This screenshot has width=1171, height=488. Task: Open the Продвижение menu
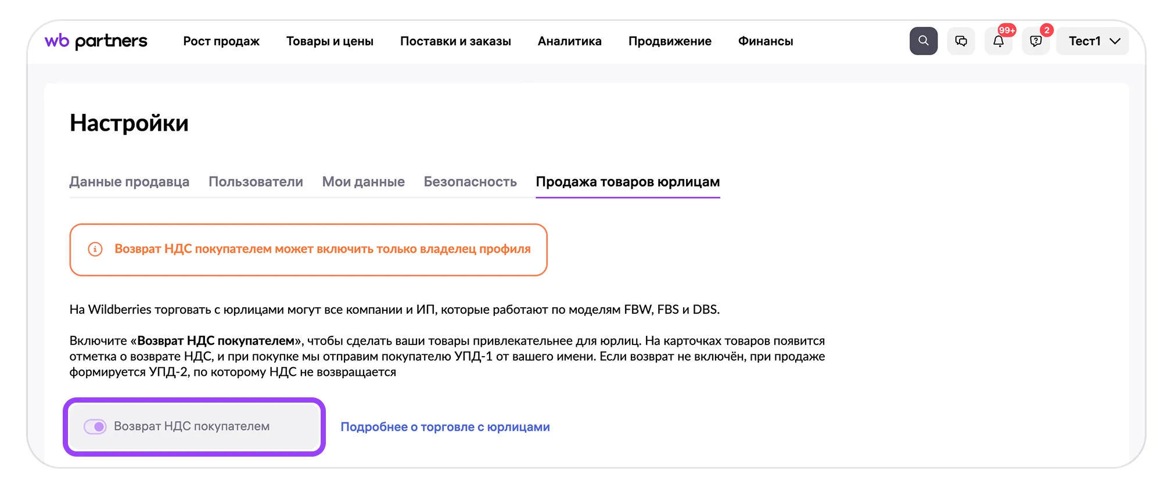point(670,41)
